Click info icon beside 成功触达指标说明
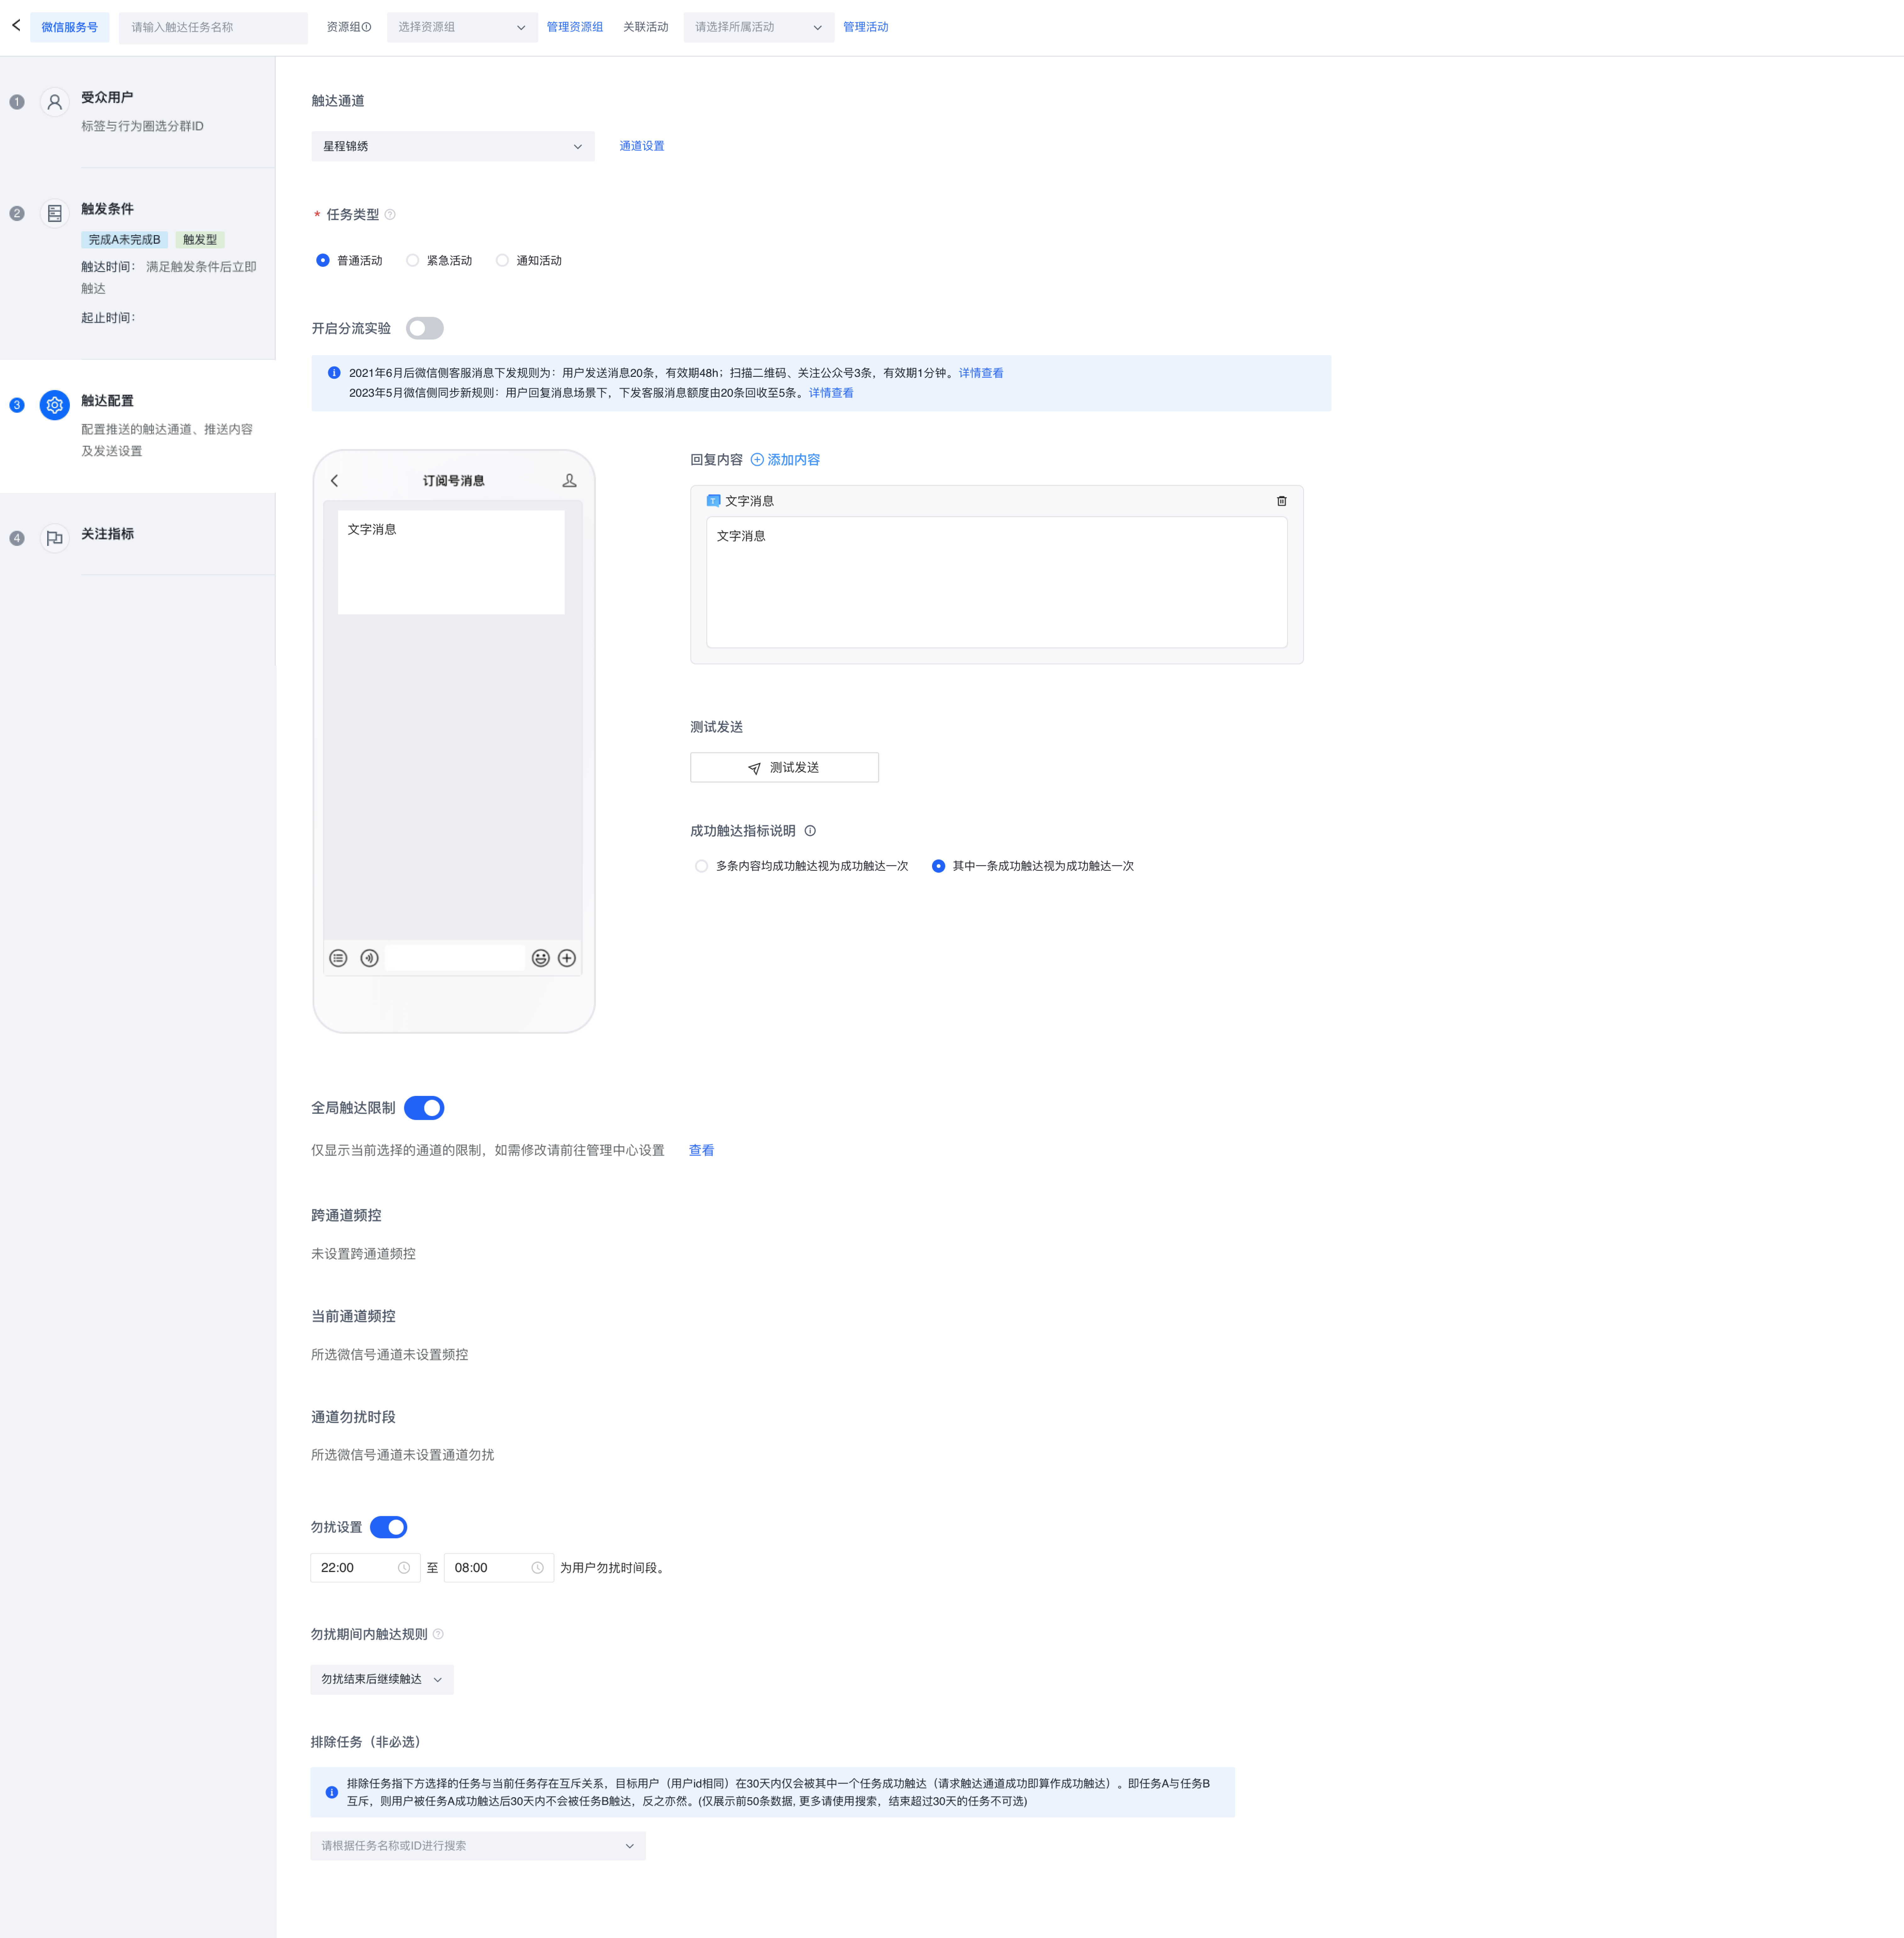 (x=810, y=831)
